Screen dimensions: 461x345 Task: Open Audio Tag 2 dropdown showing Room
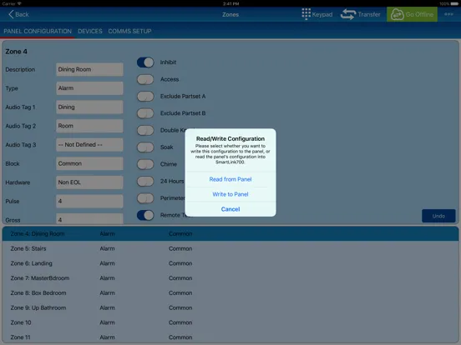point(89,126)
